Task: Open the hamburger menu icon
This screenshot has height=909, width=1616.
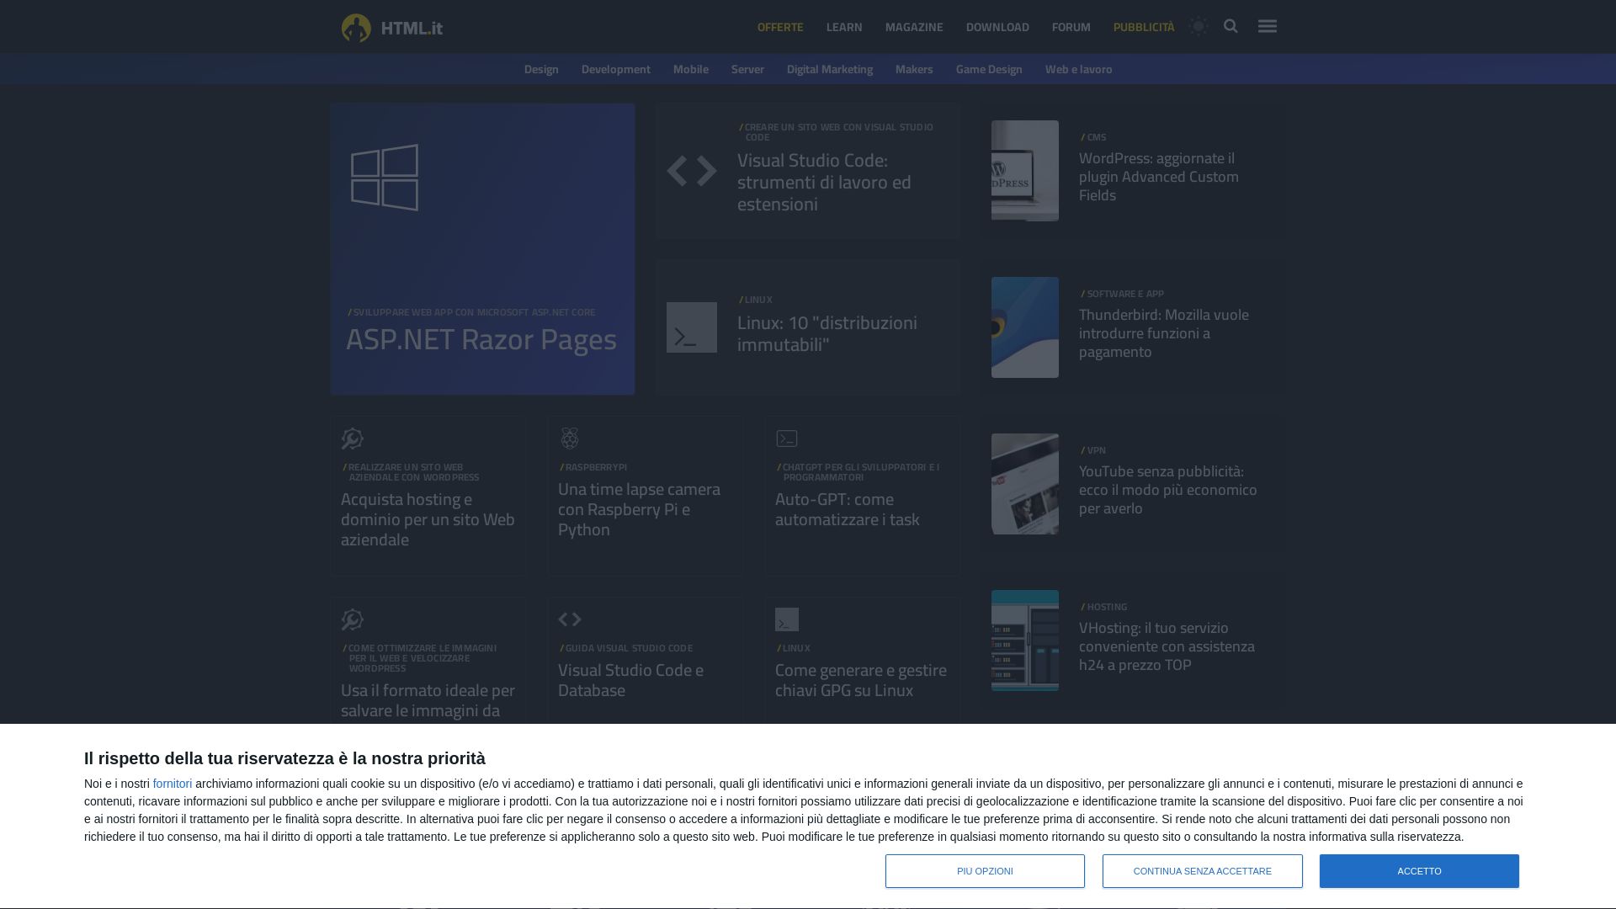Action: tap(1268, 26)
